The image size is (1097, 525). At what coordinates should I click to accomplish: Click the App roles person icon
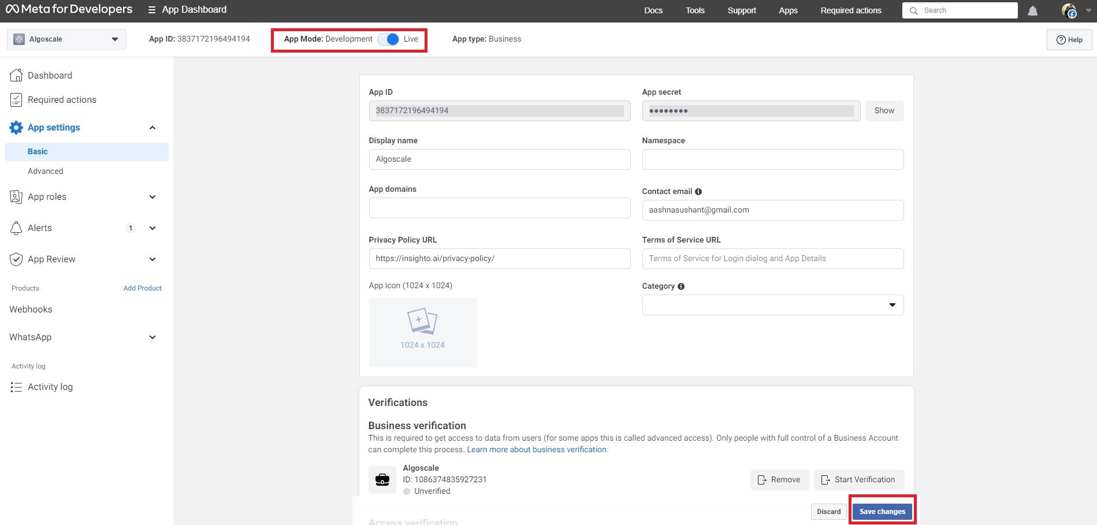[x=16, y=197]
